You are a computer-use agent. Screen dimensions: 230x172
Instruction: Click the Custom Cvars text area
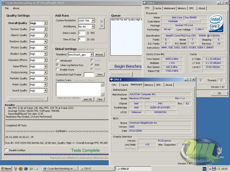click(78, 89)
